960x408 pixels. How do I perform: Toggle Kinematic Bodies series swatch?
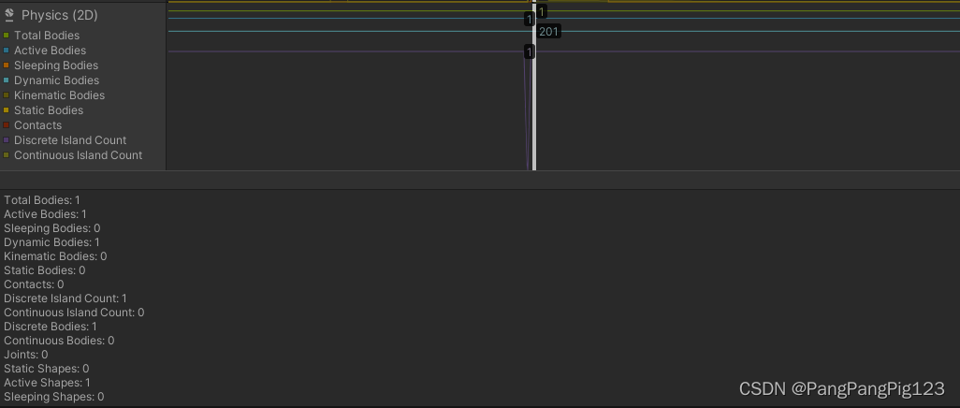pyautogui.click(x=7, y=95)
